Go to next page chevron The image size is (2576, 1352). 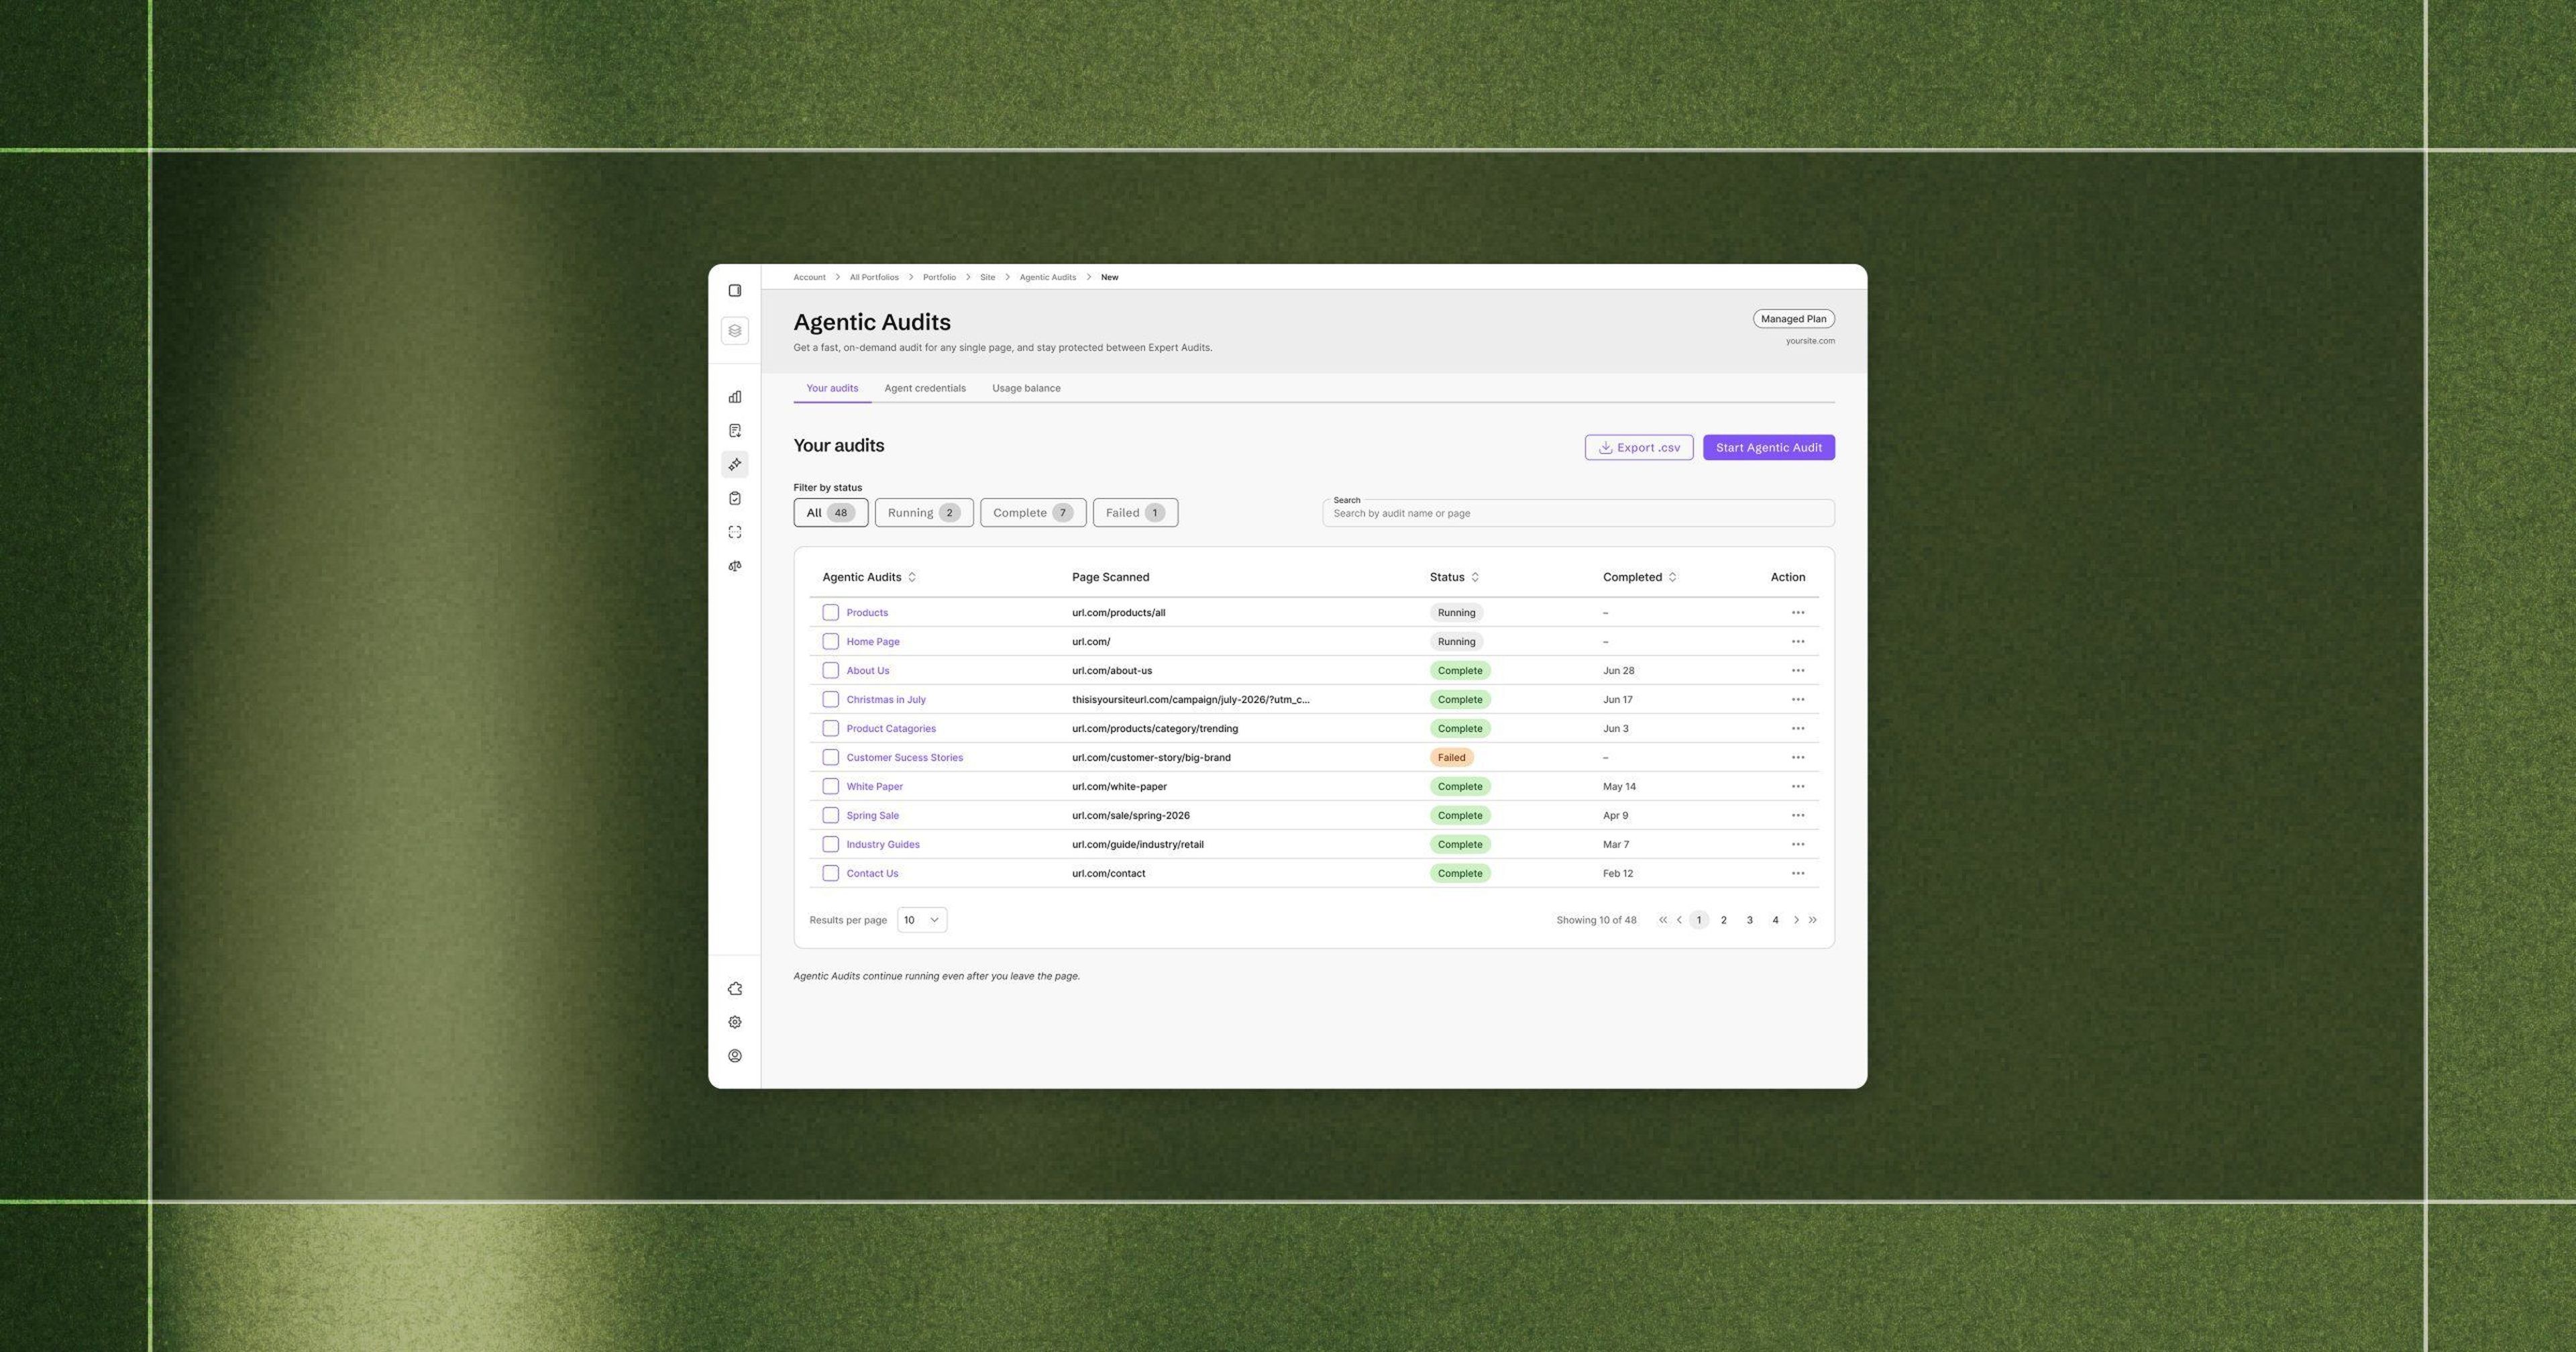[1796, 920]
